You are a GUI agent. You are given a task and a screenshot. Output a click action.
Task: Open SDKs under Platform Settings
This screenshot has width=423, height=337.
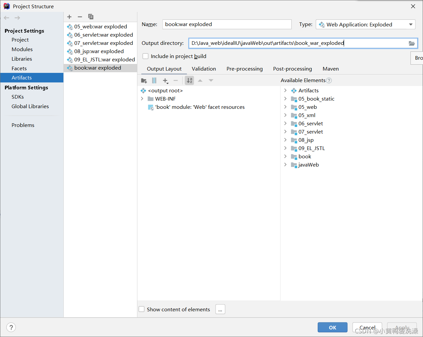coord(18,97)
